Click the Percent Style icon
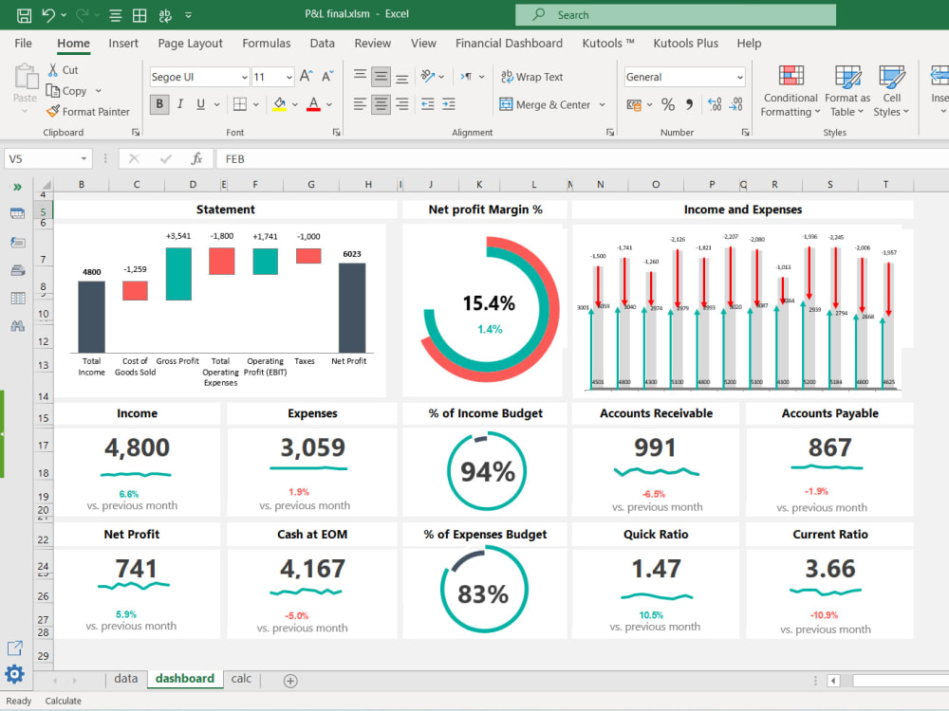This screenshot has width=949, height=711. point(668,104)
